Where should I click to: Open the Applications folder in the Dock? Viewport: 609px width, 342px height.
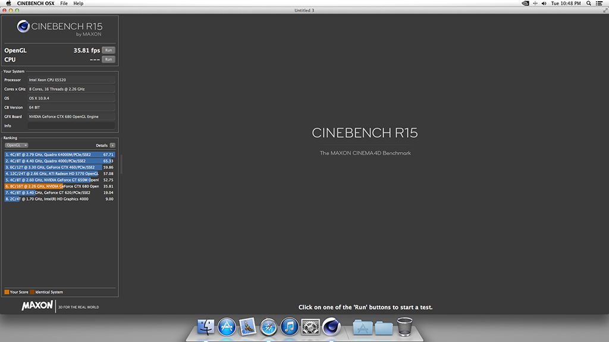coord(362,328)
